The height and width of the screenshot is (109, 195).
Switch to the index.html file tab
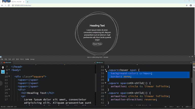[7, 62]
